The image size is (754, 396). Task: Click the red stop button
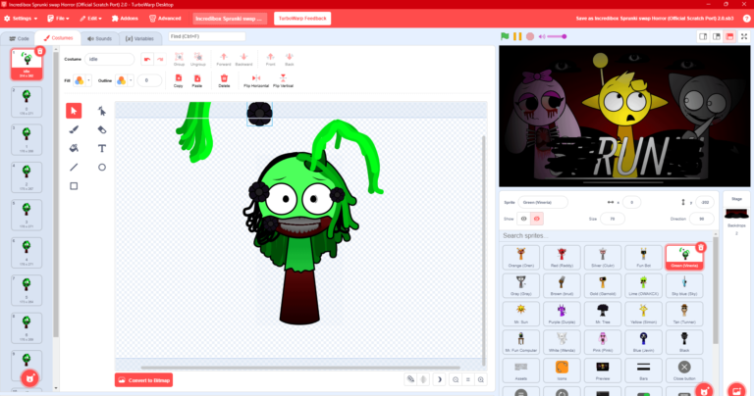tap(530, 36)
